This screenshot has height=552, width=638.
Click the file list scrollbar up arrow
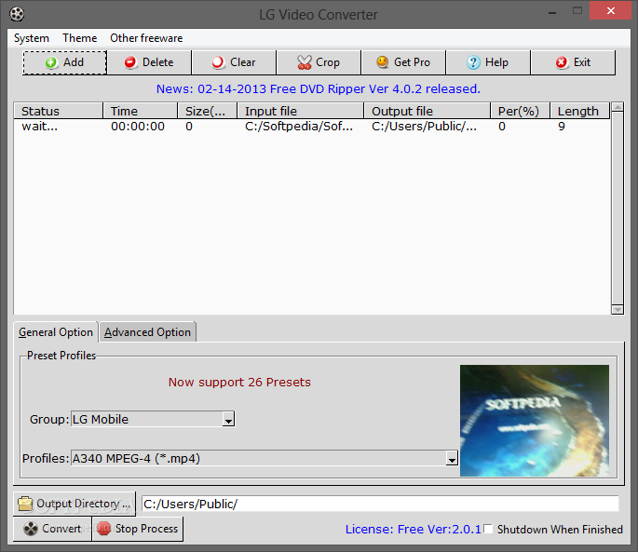coord(618,107)
